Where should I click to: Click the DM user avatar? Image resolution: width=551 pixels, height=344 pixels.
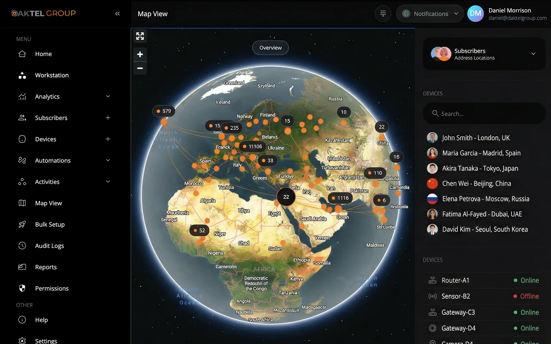pyautogui.click(x=476, y=14)
